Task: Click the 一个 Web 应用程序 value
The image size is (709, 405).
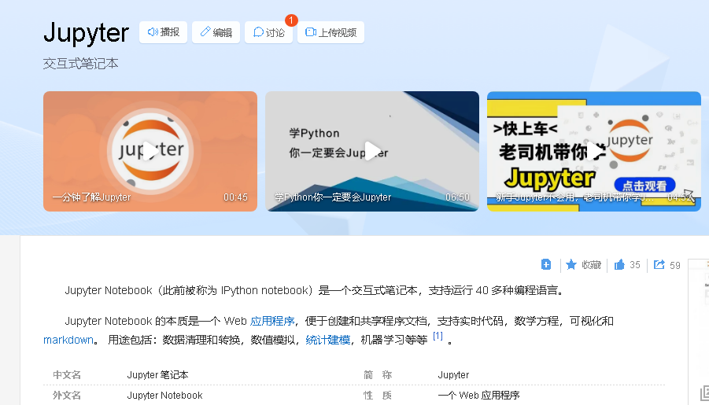Action: (478, 395)
